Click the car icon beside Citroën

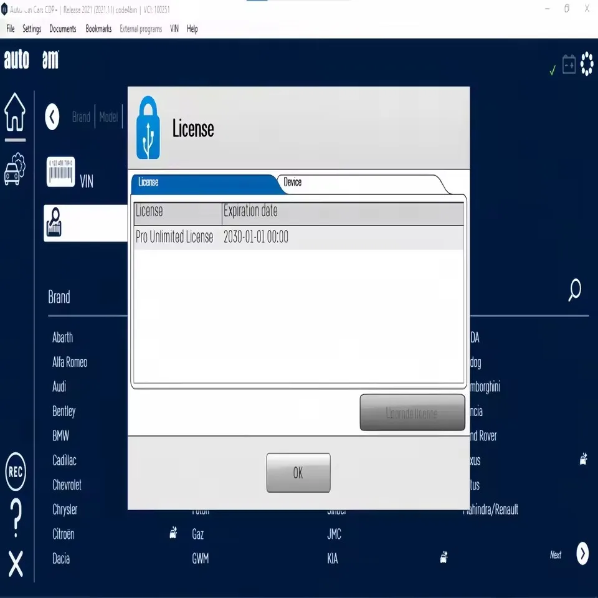174,533
